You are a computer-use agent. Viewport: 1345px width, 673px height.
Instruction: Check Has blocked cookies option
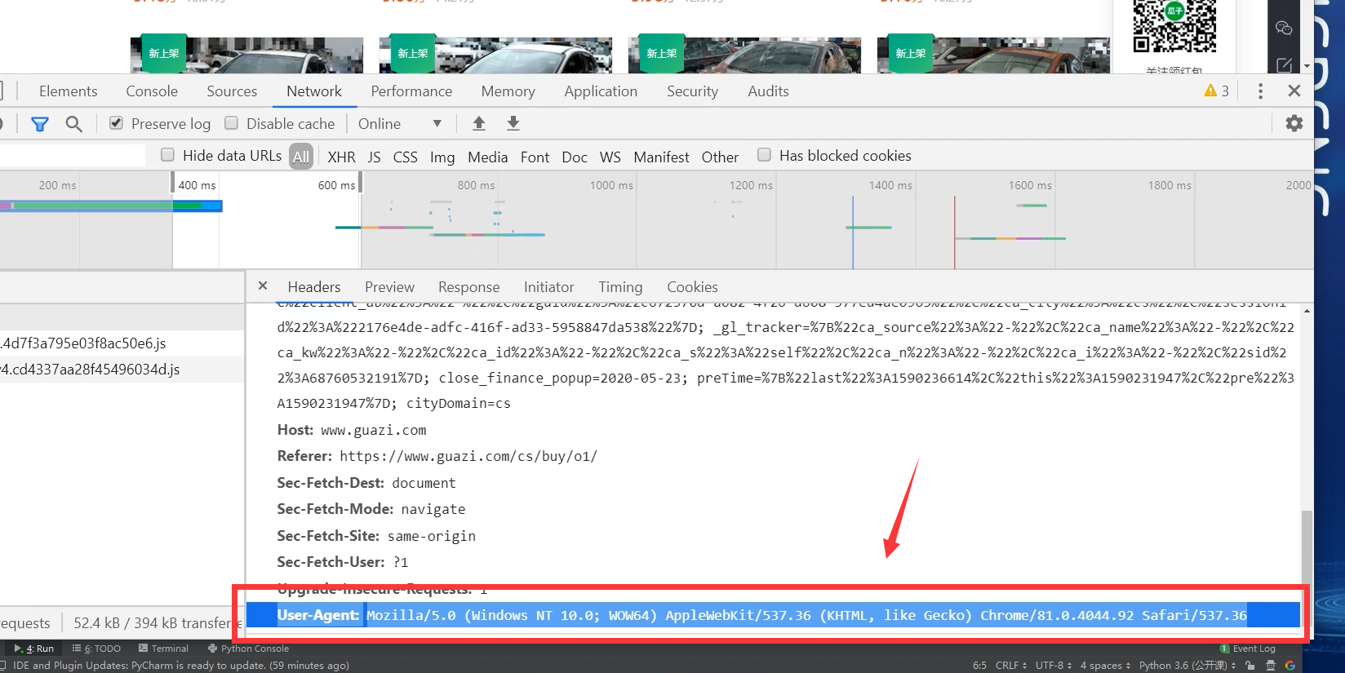pos(764,155)
